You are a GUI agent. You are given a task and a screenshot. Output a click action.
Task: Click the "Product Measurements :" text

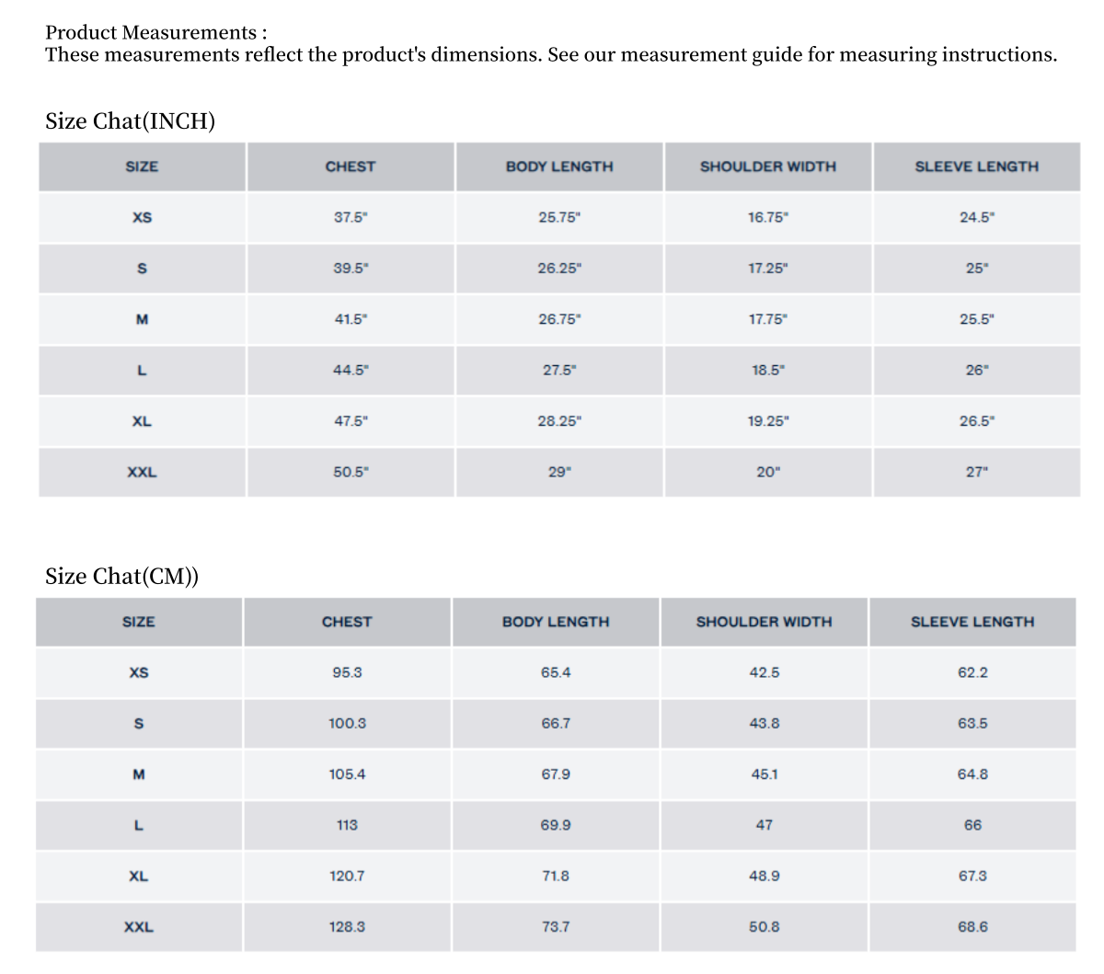pos(156,33)
